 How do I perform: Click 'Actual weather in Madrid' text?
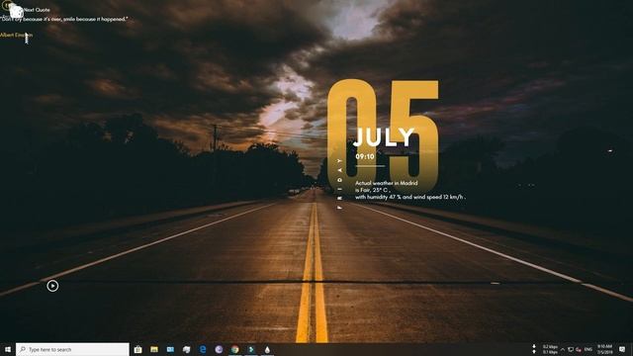tap(387, 183)
